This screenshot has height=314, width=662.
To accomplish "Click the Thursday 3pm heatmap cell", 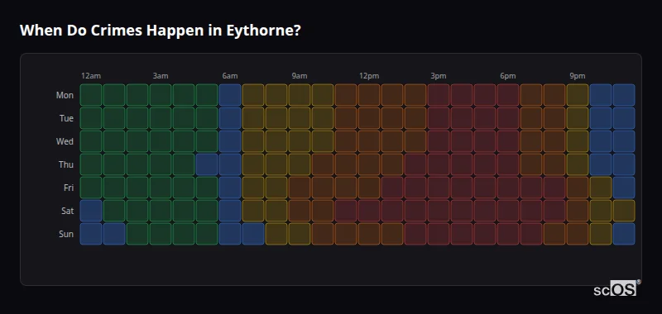I will point(439,164).
